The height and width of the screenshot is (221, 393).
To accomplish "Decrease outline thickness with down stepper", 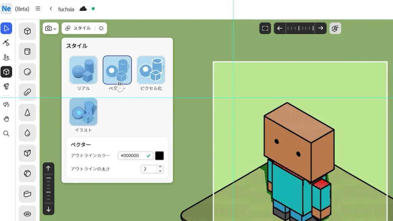I will pos(160,171).
